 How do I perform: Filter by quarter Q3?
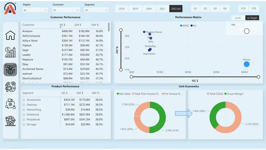pyautogui.click(x=215, y=9)
